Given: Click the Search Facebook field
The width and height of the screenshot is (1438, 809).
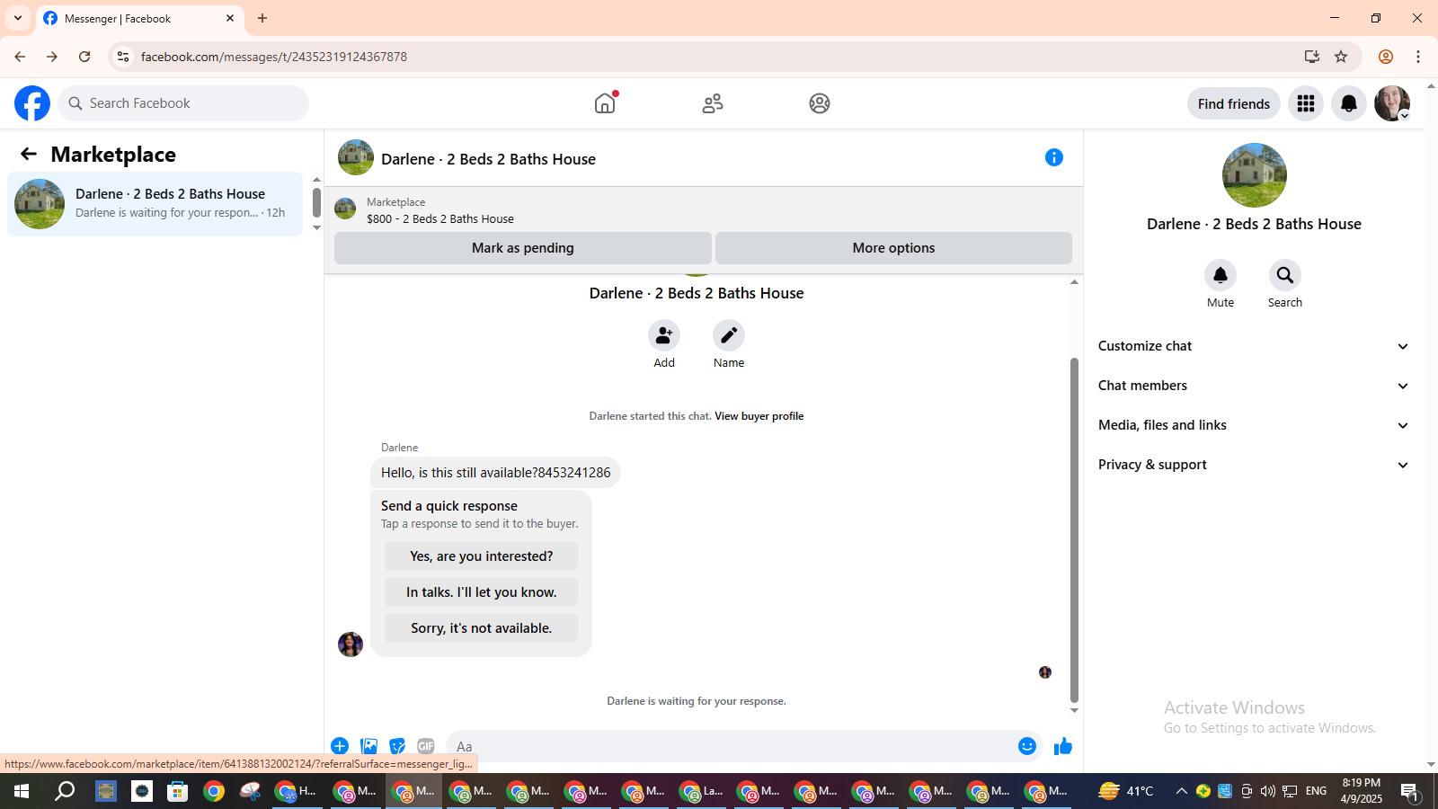Looking at the screenshot, I should point(183,103).
